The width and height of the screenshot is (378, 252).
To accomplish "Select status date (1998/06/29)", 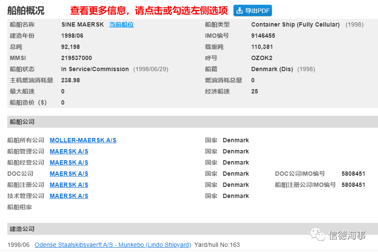I will (151, 69).
